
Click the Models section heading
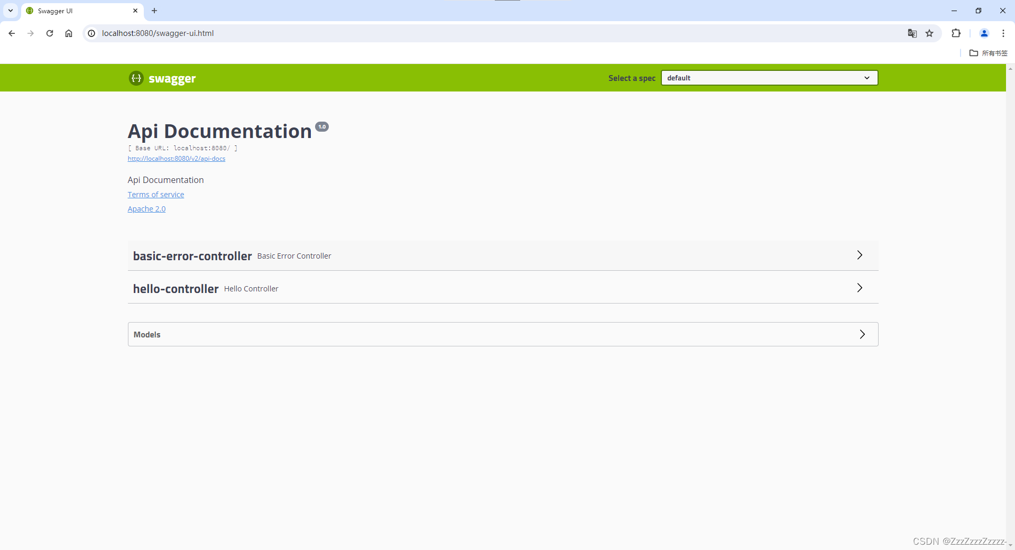(147, 335)
